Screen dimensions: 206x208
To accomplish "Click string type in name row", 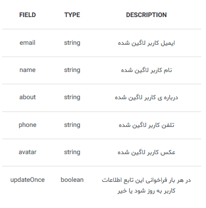I will coord(72,70).
